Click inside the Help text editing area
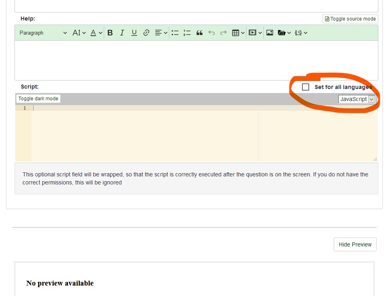The width and height of the screenshot is (388, 296). tap(197, 60)
